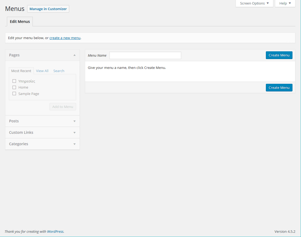Image resolution: width=301 pixels, height=237 pixels.
Task: Tick the Sample Page checkbox
Action: 14,94
